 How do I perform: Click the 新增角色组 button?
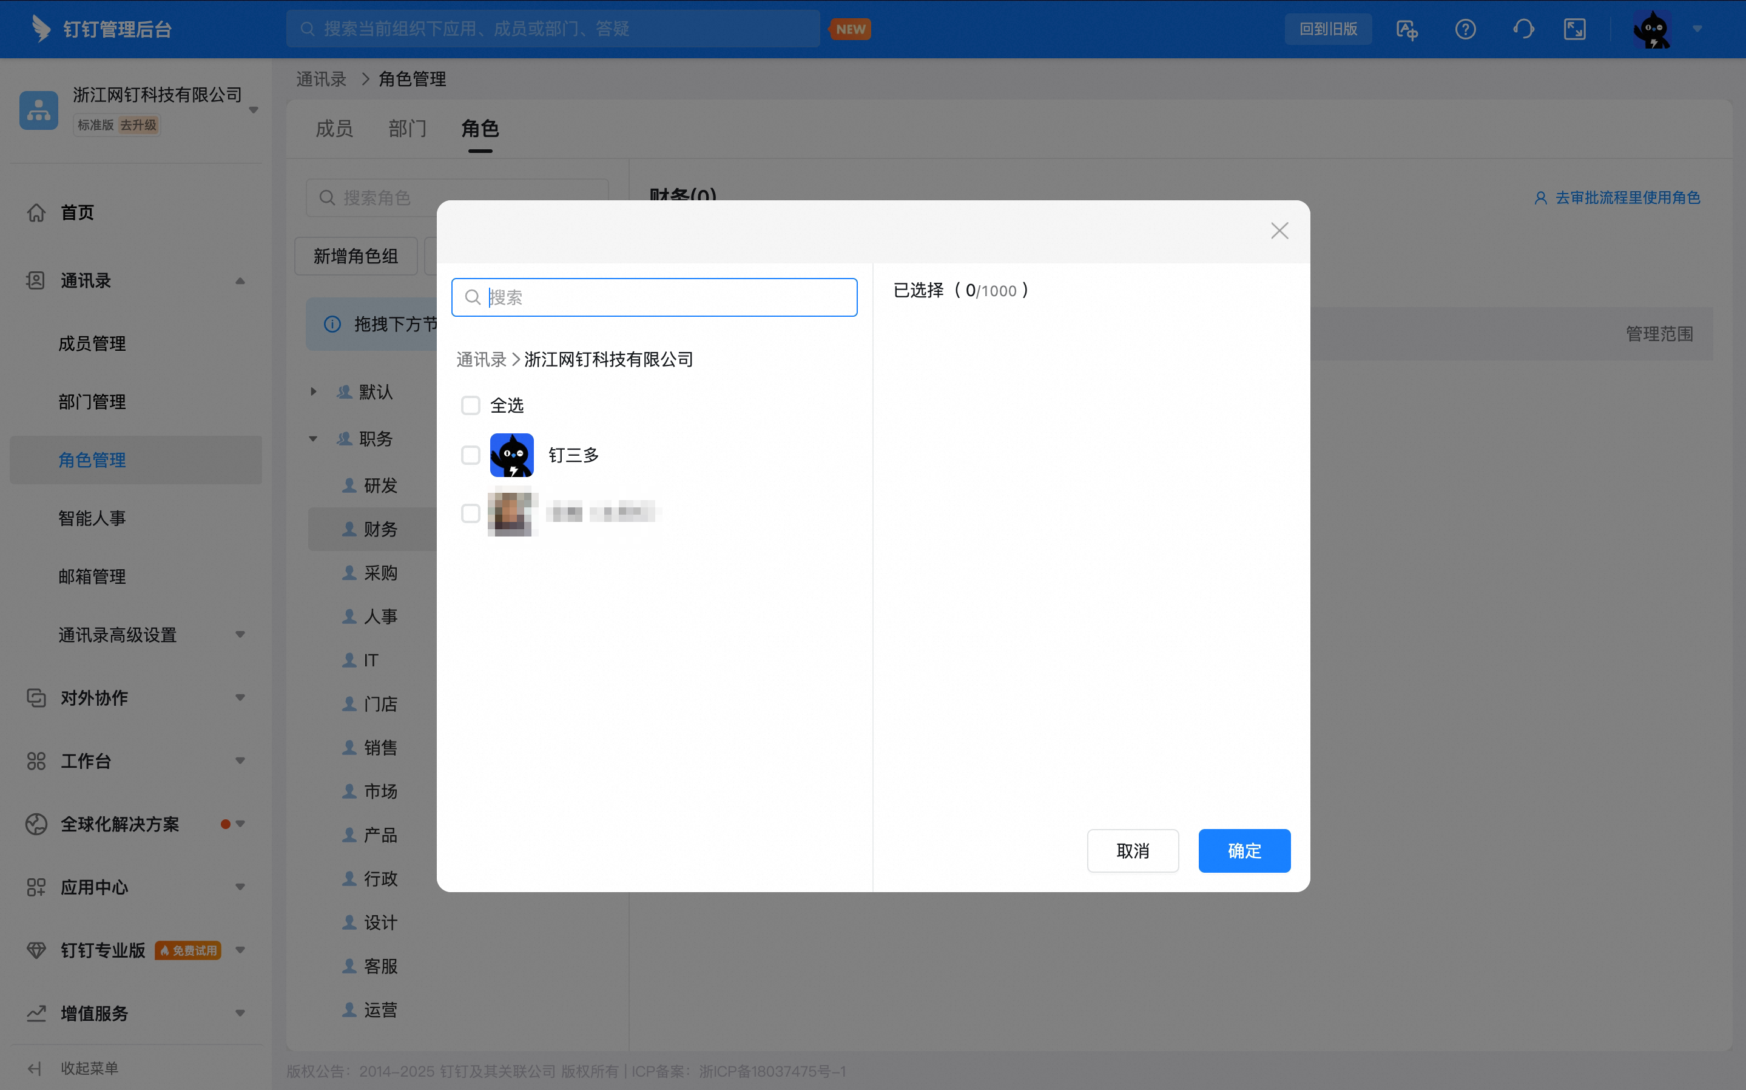click(x=356, y=256)
